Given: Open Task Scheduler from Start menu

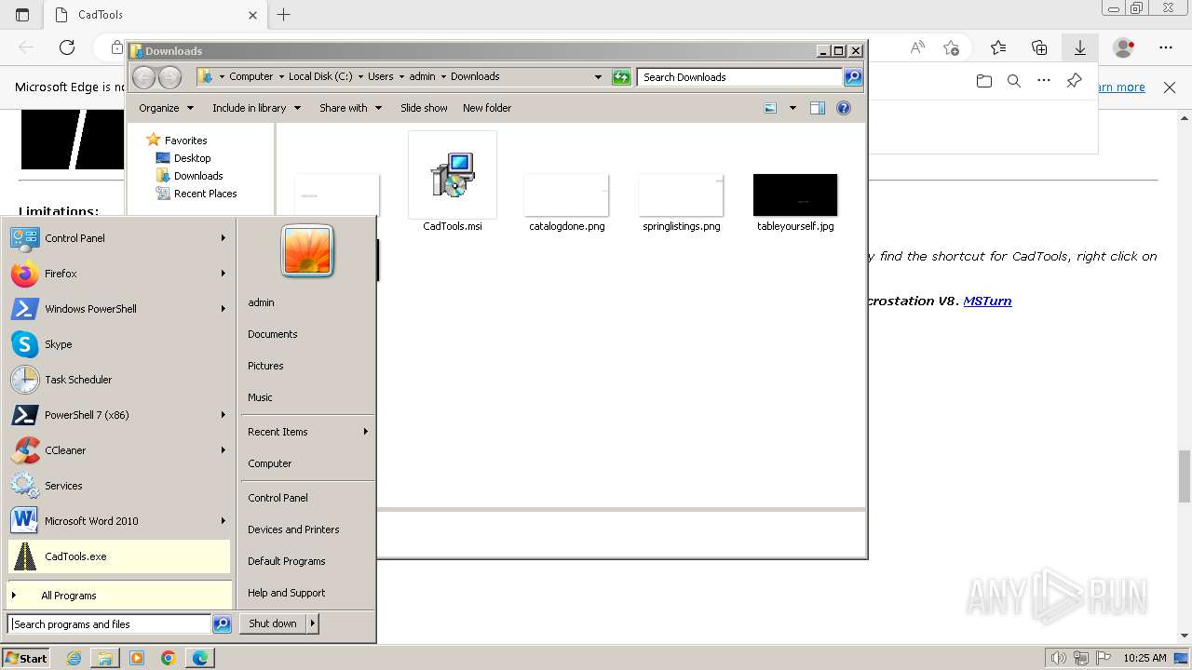Looking at the screenshot, I should click(118, 380).
